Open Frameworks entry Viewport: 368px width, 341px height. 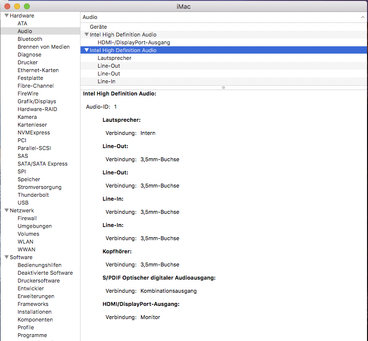coord(33,304)
